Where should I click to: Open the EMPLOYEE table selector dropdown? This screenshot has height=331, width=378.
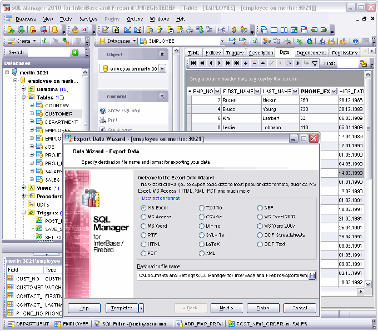point(222,41)
